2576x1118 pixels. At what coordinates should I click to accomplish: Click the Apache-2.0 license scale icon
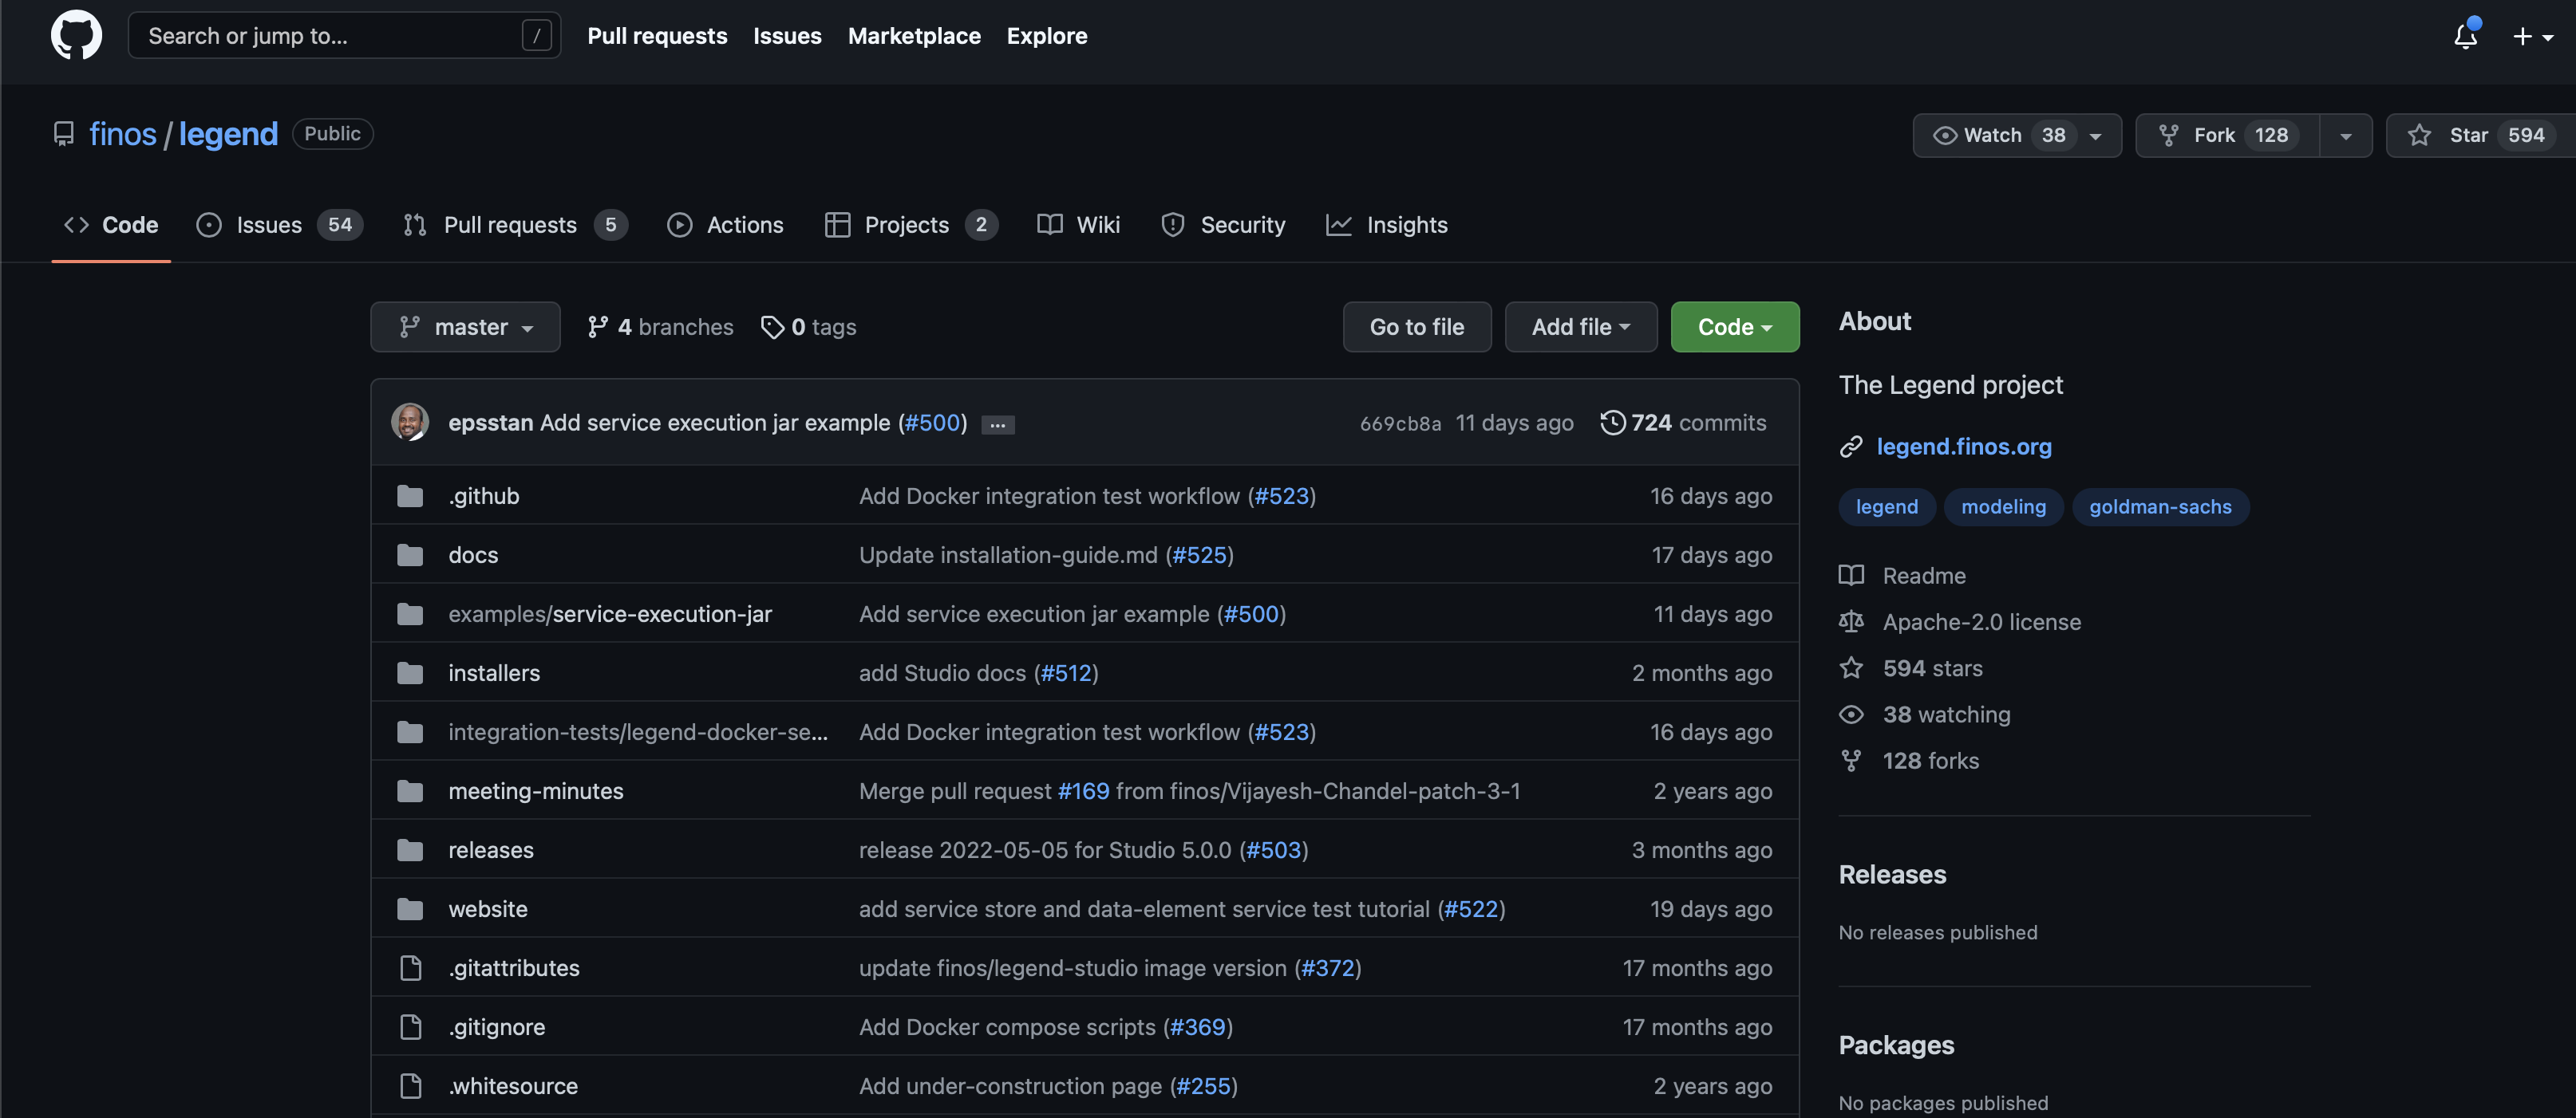[1851, 621]
